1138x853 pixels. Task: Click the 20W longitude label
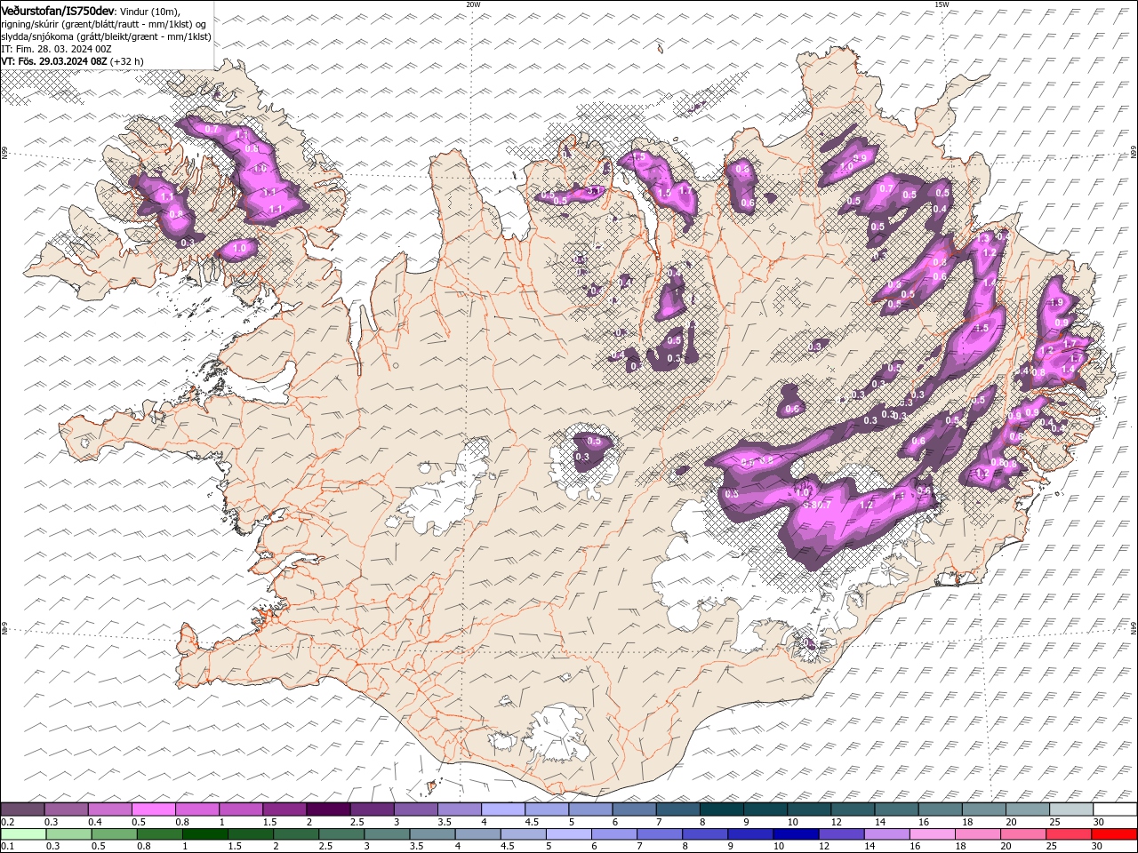tap(473, 4)
